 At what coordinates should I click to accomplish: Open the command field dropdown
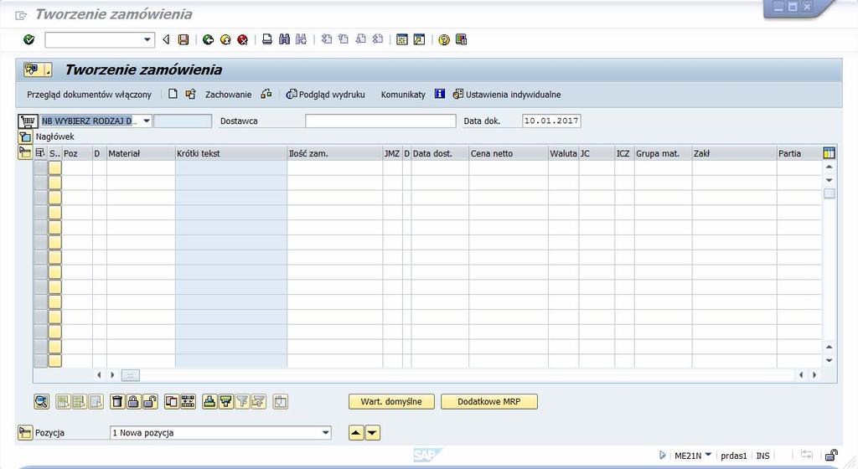tap(147, 39)
